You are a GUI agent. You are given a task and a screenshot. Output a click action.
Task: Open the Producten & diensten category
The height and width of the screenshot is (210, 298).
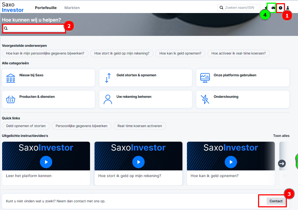[48, 99]
